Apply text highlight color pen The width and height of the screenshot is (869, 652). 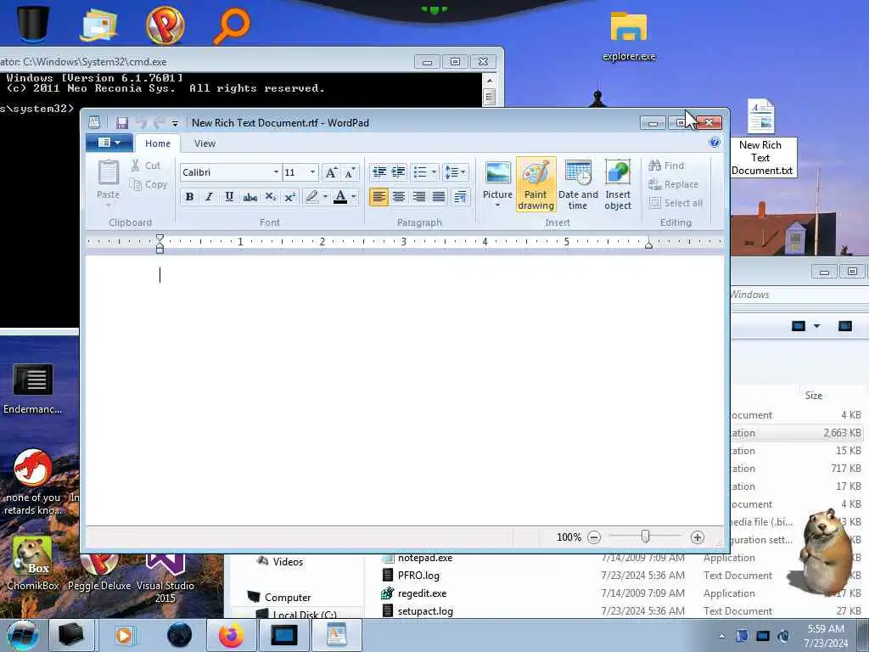tap(312, 197)
